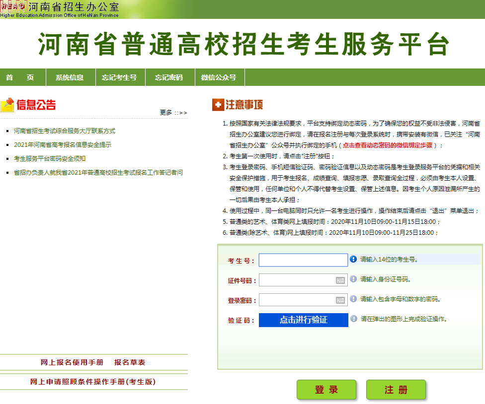Open 省招办负责人答记者问 announcement

pos(98,173)
